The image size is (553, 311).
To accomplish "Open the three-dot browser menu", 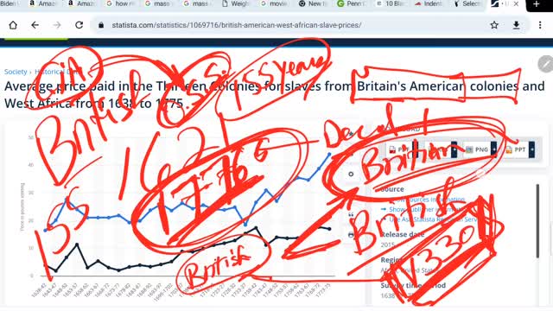I will tap(540, 25).
